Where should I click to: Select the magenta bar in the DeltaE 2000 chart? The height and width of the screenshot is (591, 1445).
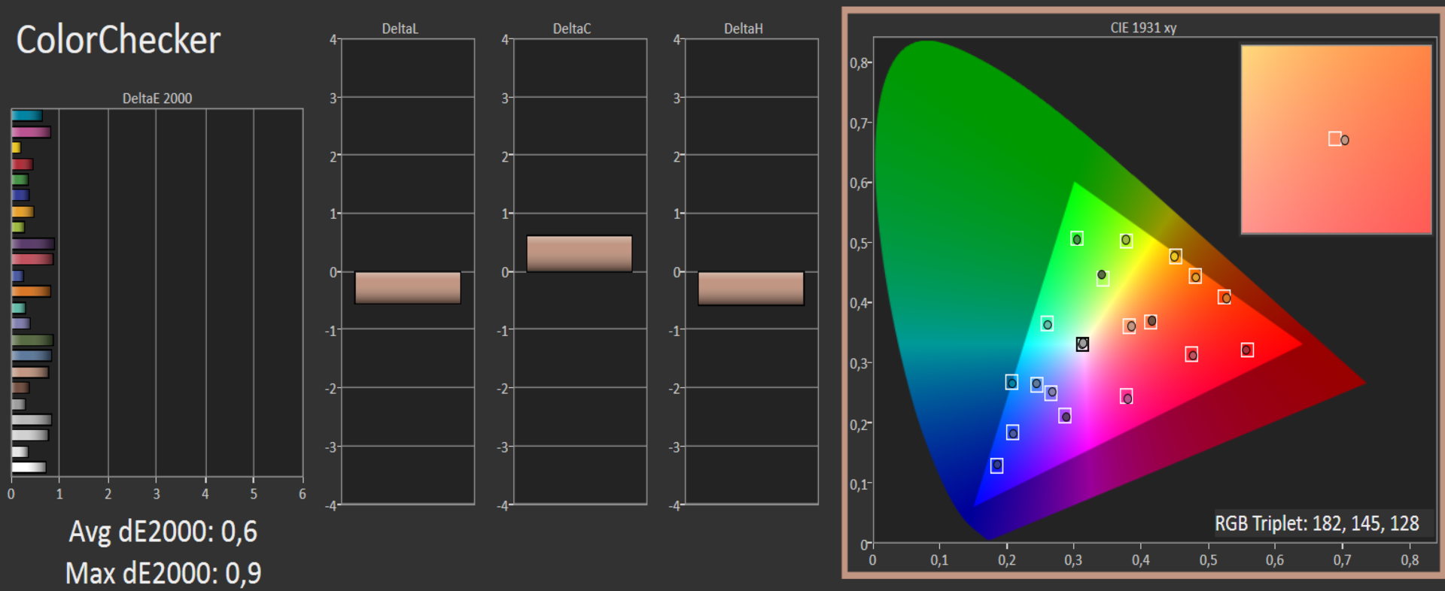click(31, 132)
